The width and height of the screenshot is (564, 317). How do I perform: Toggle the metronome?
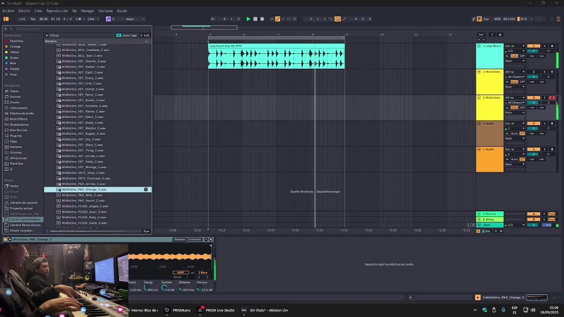[x=79, y=19]
